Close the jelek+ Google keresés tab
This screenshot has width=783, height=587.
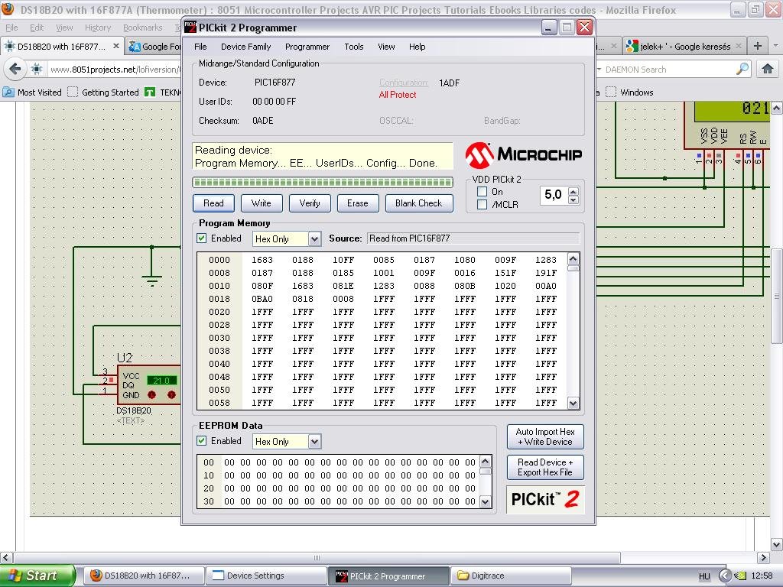pos(739,46)
